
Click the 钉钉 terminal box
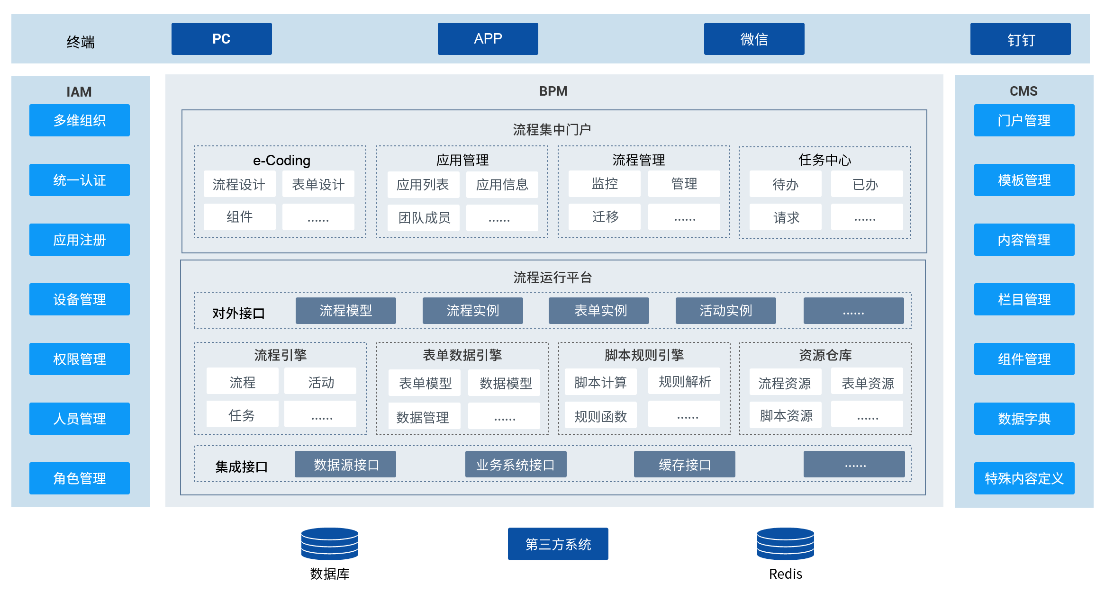click(x=1021, y=39)
